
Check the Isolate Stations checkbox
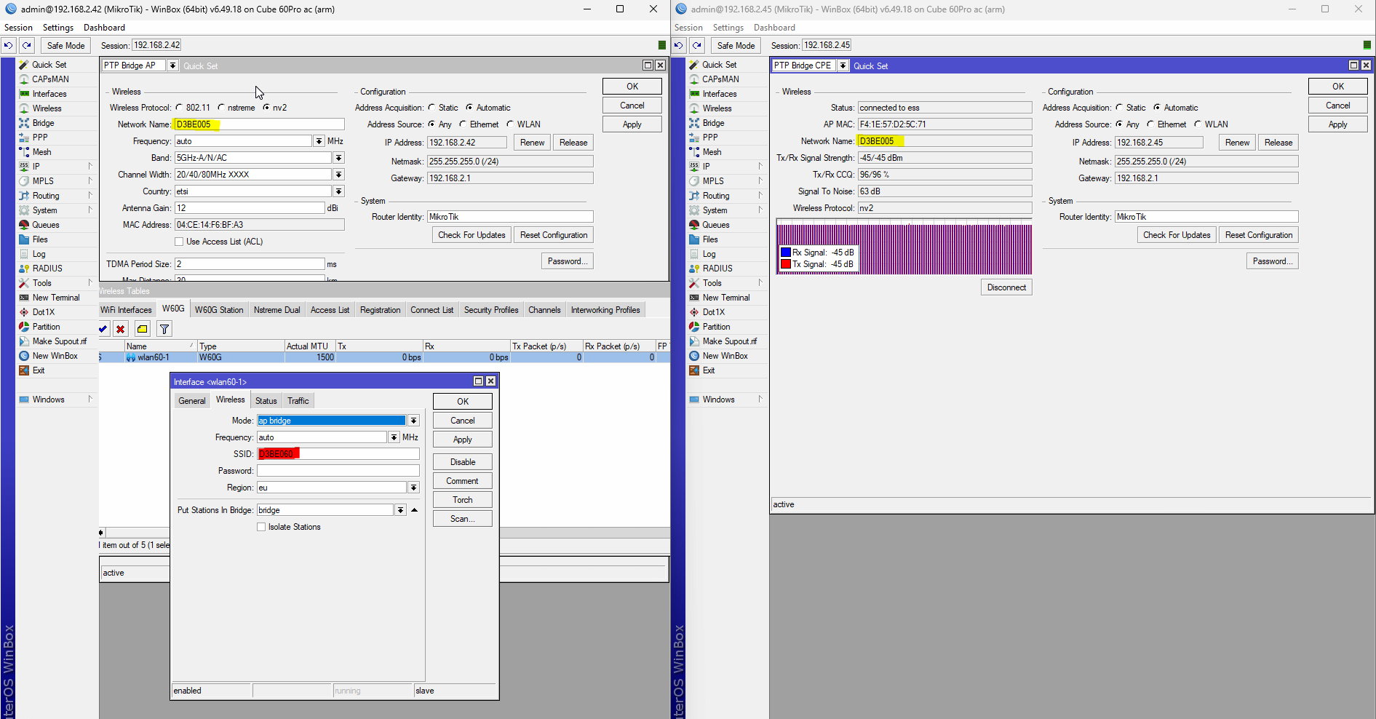261,527
